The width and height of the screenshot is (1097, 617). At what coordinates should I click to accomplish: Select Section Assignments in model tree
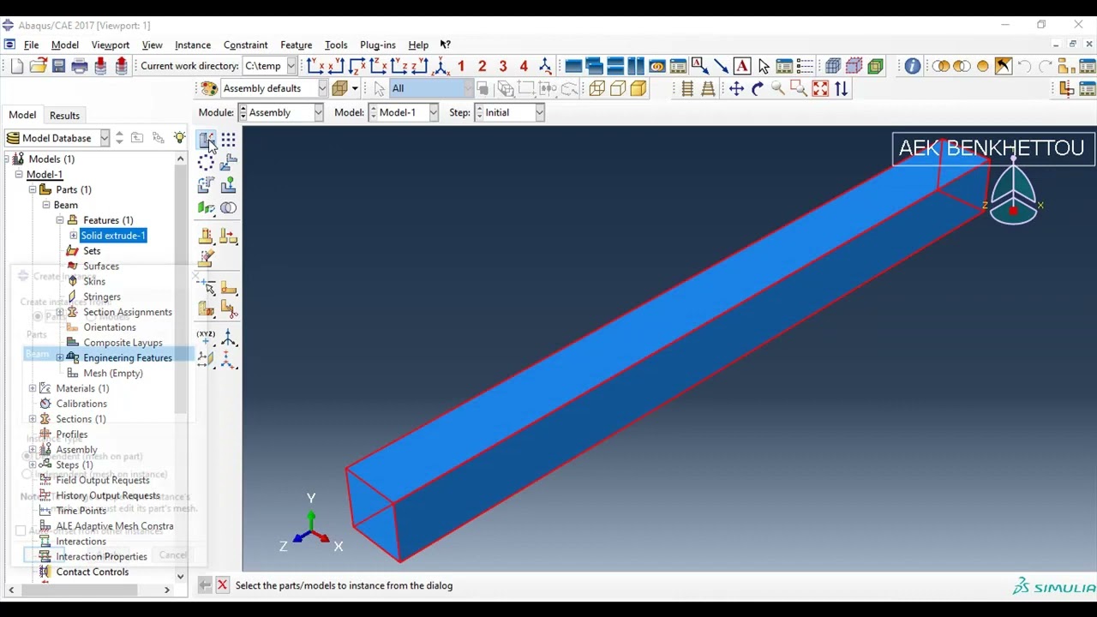click(128, 312)
